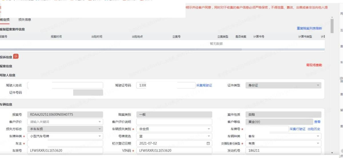Click the scroll-down arrow of the page scrollbar
The width and height of the screenshot is (343, 158).
(x=332, y=153)
